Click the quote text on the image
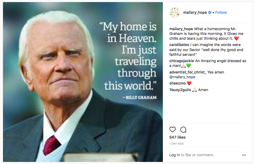 130,57
